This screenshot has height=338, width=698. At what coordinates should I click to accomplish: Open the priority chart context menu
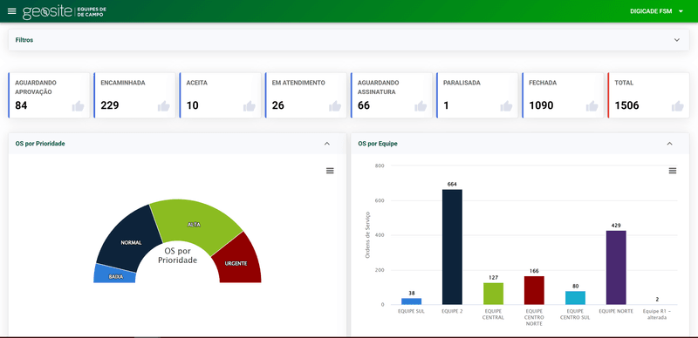coord(330,171)
